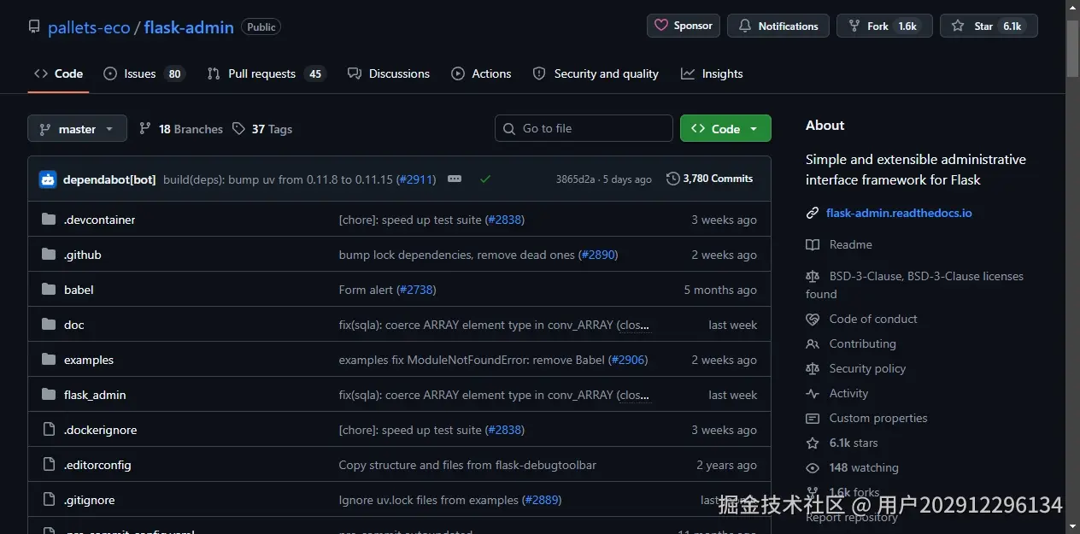Click the link chain icon by readthedocs URL
The height and width of the screenshot is (534, 1080).
click(813, 213)
